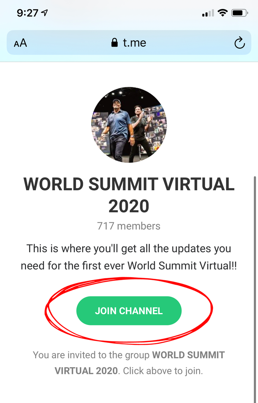This screenshot has height=403, width=258.
Task: Tap the Wi-Fi status icon
Action: [222, 13]
